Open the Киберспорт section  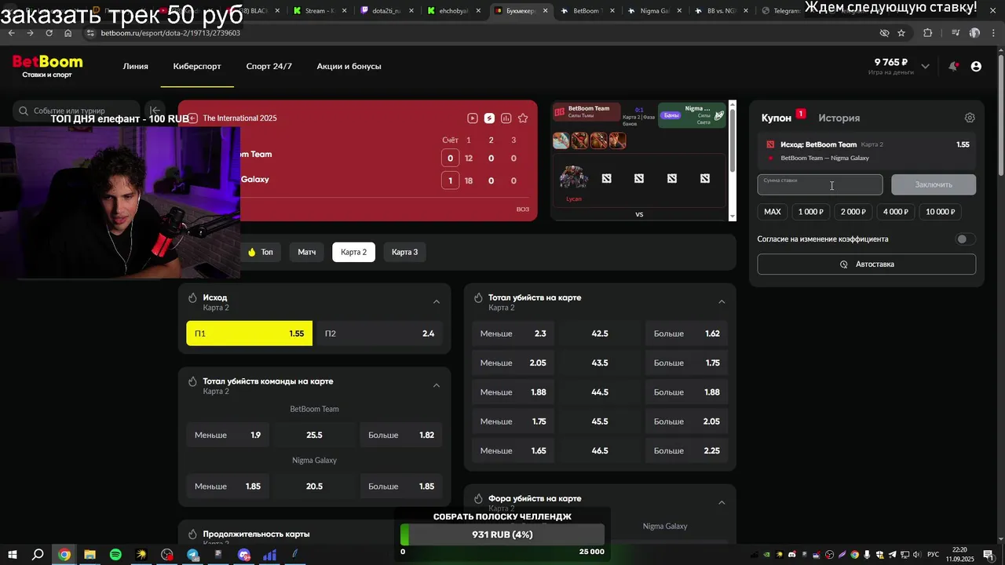point(197,66)
